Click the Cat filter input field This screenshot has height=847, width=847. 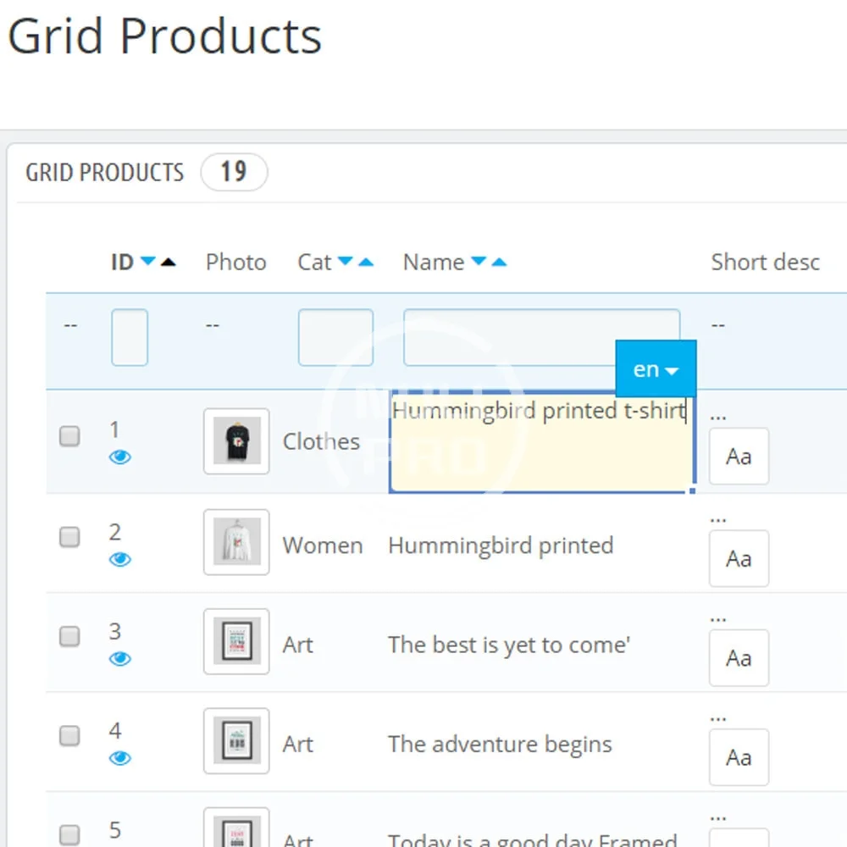coord(335,337)
